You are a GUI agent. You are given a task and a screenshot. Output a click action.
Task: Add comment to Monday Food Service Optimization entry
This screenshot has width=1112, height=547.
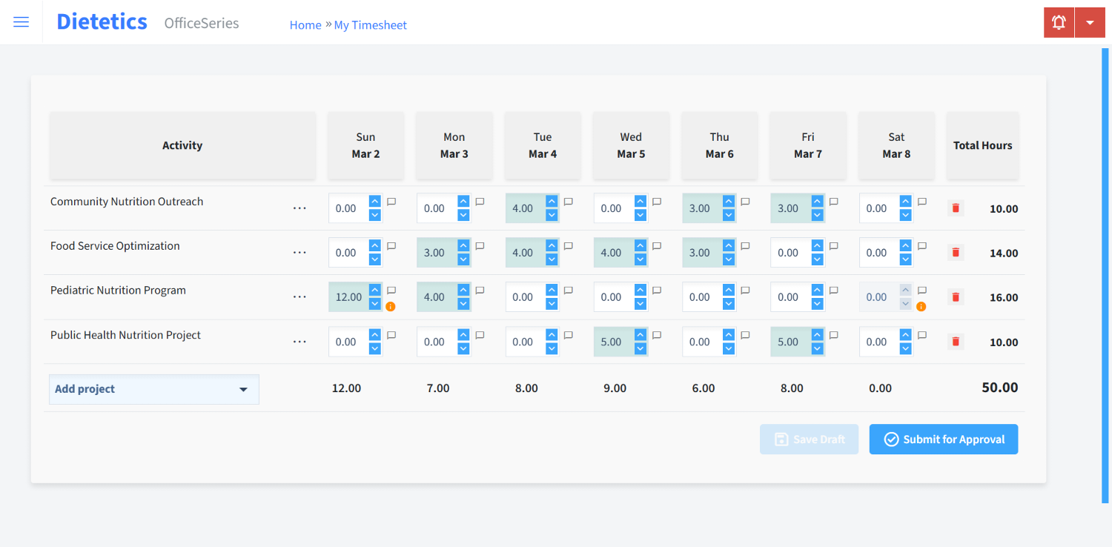click(x=480, y=245)
